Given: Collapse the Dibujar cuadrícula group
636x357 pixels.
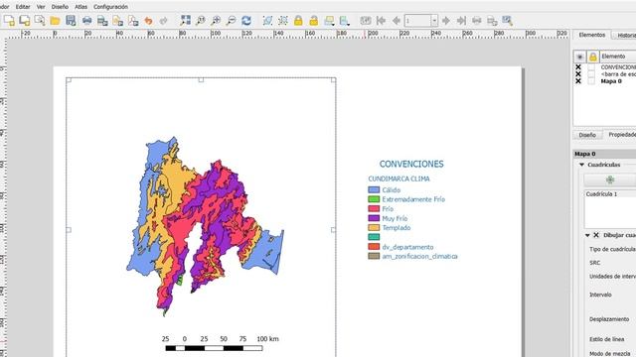Looking at the screenshot, I should [587, 235].
